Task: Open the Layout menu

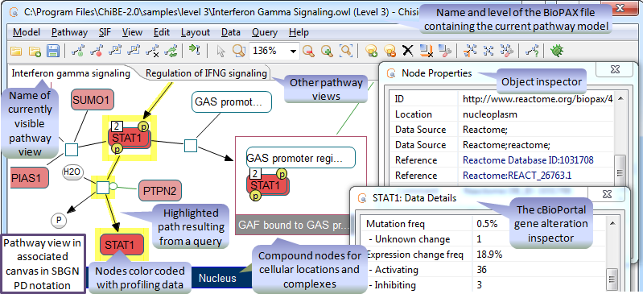Action: (x=196, y=32)
